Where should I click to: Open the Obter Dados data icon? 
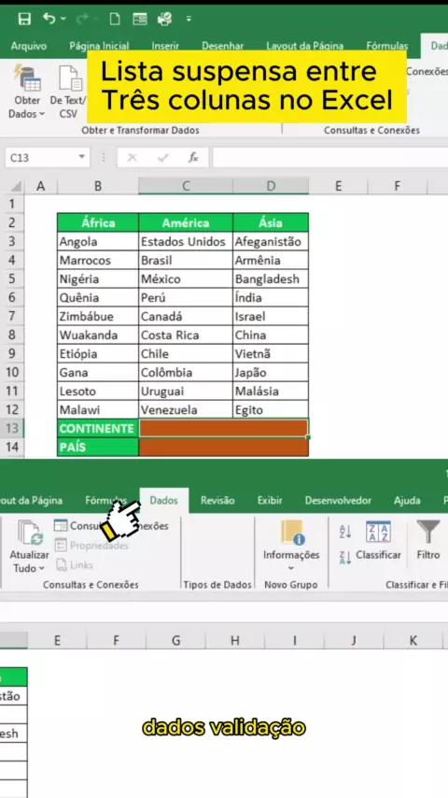[27, 78]
